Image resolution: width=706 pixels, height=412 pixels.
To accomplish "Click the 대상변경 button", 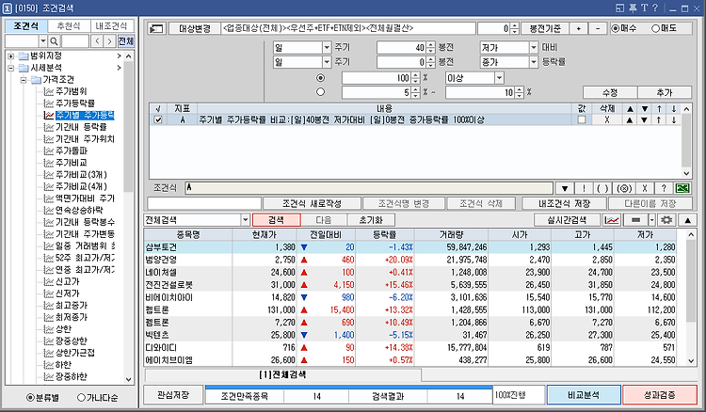I will pyautogui.click(x=195, y=28).
